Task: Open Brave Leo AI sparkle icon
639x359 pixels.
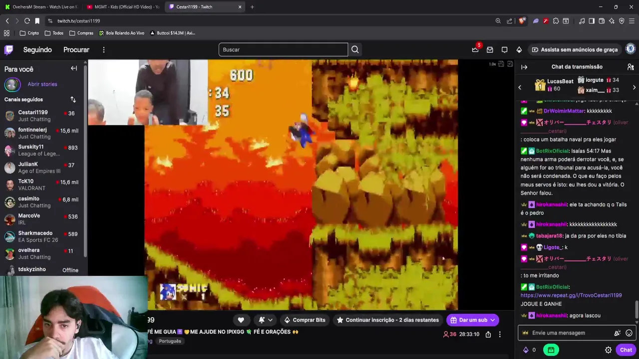Action: 612,21
